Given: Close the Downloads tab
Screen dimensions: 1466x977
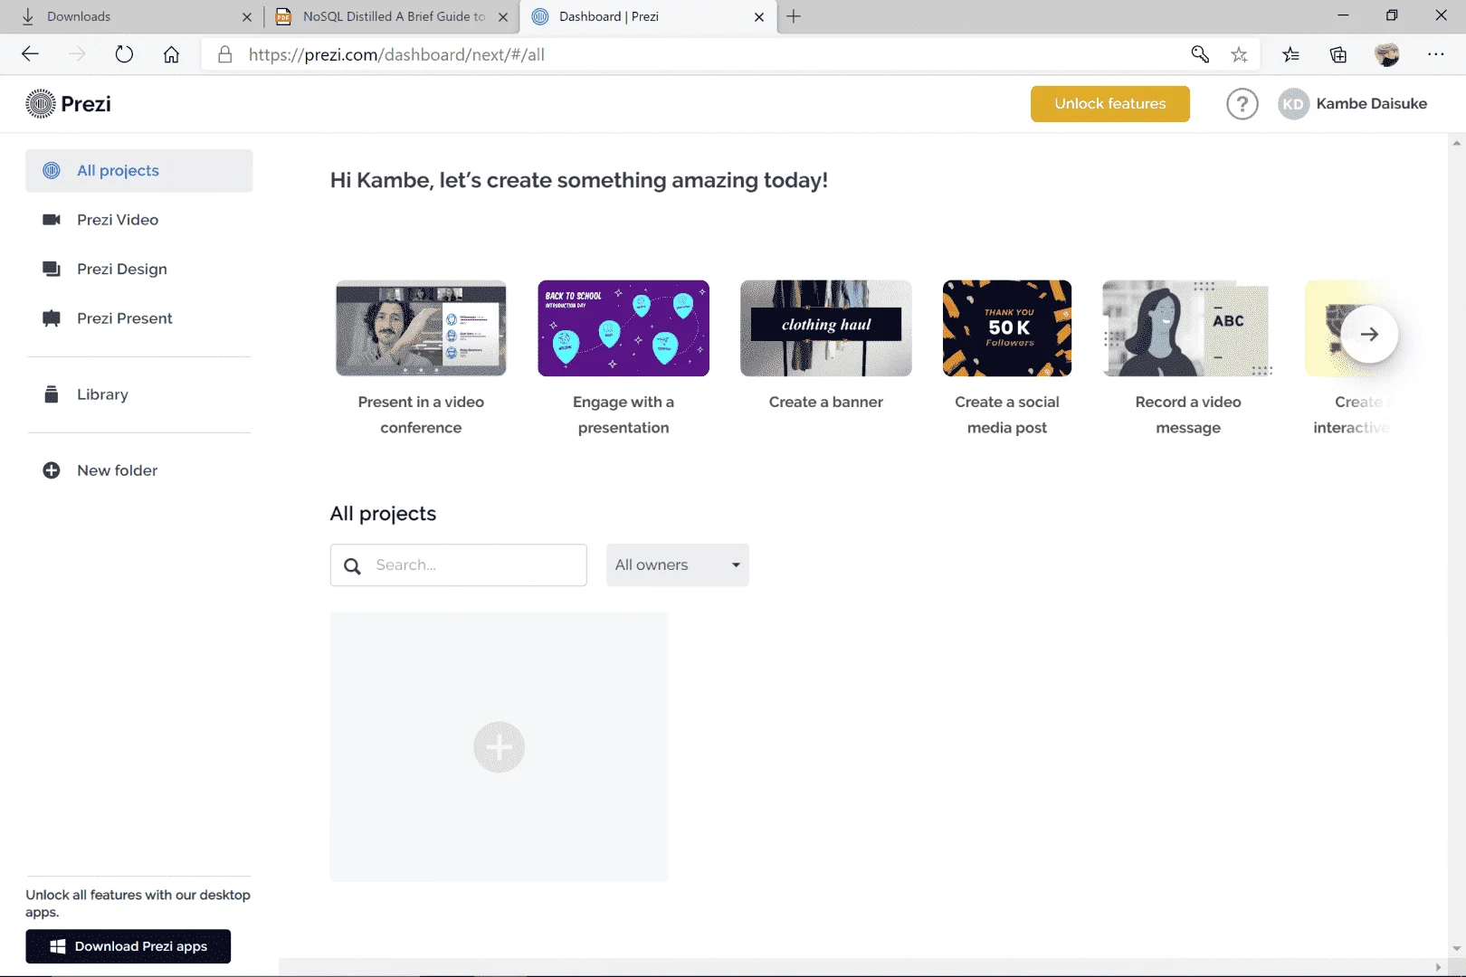Looking at the screenshot, I should pyautogui.click(x=247, y=16).
